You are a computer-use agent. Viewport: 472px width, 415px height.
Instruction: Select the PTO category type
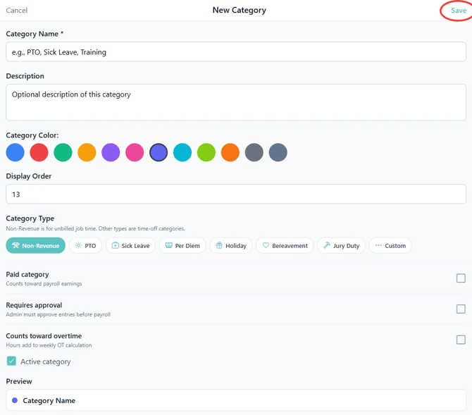pyautogui.click(x=85, y=245)
